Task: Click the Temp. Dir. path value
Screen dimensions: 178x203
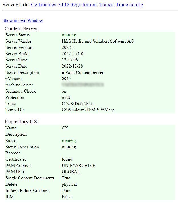Action: [88, 110]
